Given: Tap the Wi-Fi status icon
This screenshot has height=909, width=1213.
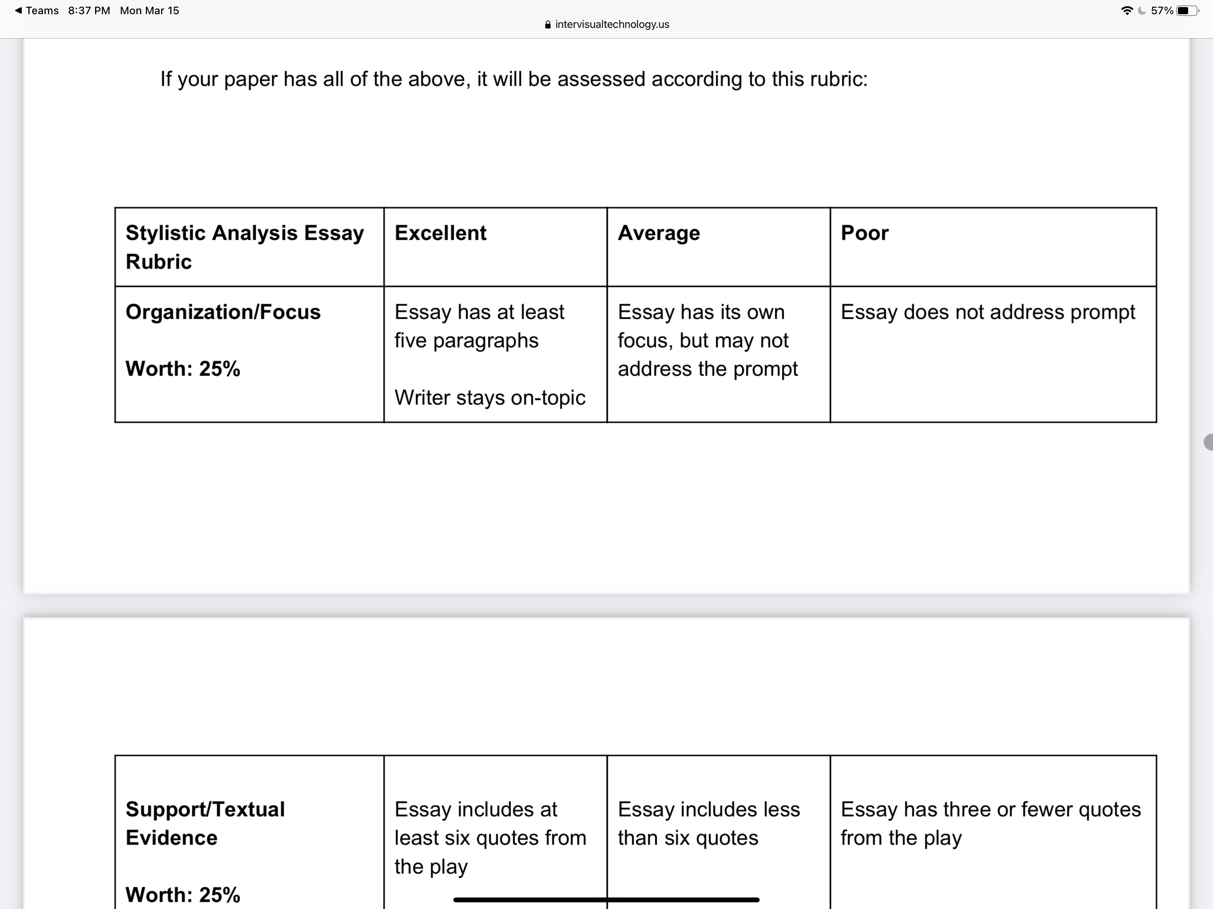Looking at the screenshot, I should pyautogui.click(x=1127, y=10).
